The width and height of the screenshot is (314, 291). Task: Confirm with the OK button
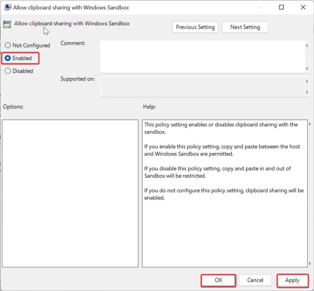(218, 280)
